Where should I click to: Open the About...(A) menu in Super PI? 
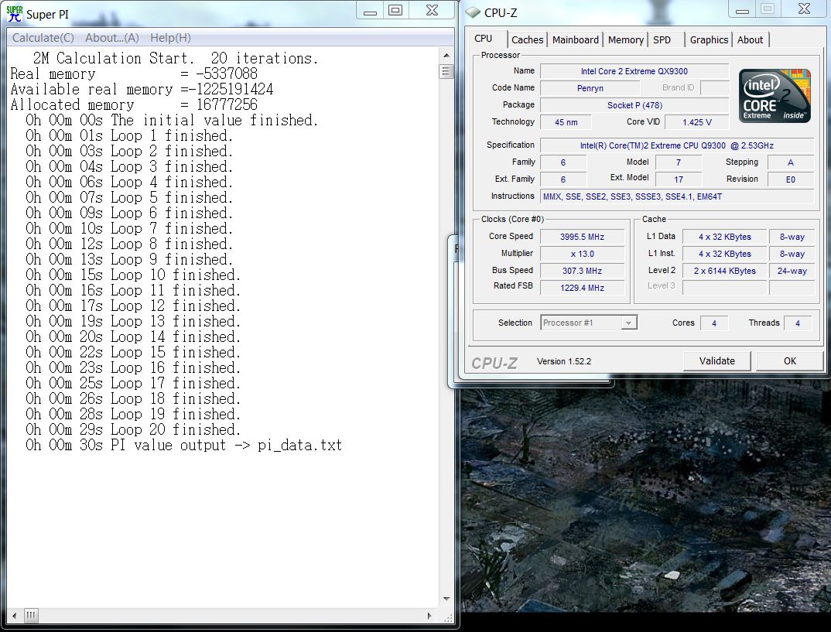(x=112, y=38)
